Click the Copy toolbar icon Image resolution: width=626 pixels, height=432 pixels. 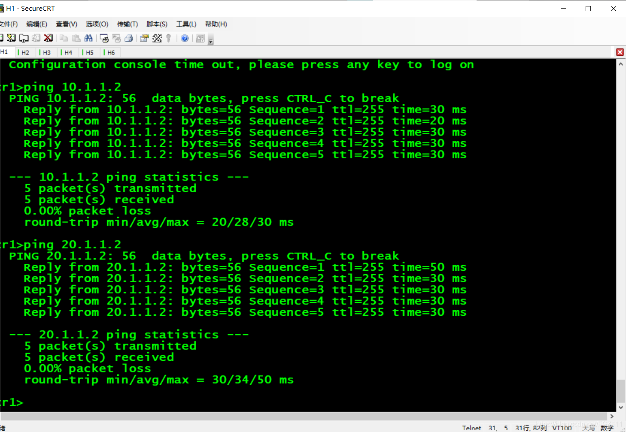coord(64,38)
